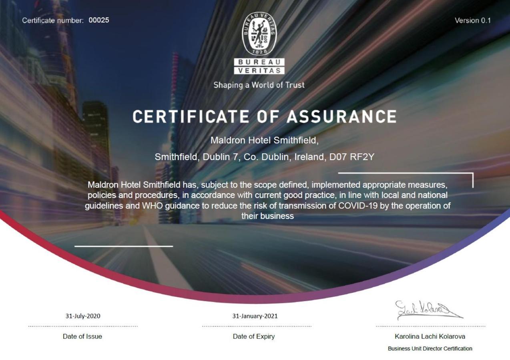Click the paragraph line starting 'guidelines and WHO guidance'
The height and width of the screenshot is (360, 510).
click(267, 206)
